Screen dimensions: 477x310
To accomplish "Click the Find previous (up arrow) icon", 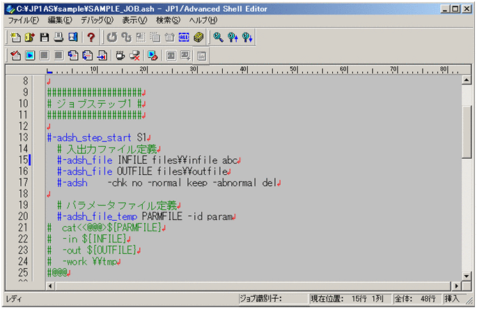I will coord(233,38).
